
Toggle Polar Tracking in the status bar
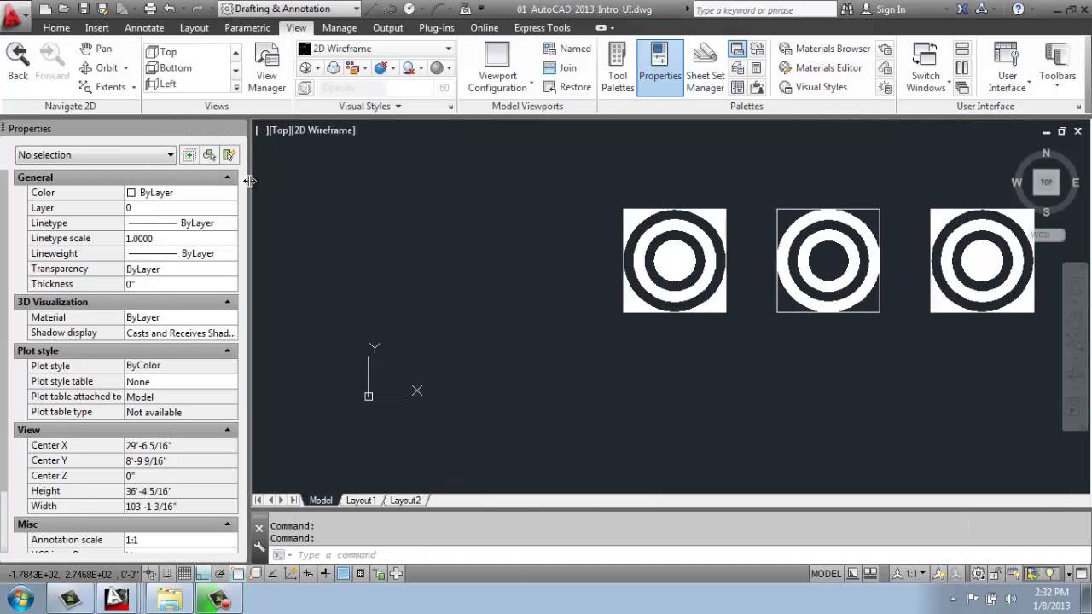(x=221, y=574)
